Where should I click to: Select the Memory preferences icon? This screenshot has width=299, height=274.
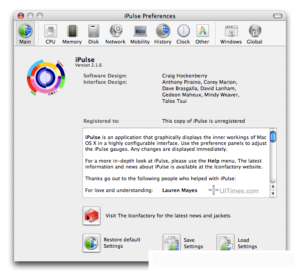(72, 34)
